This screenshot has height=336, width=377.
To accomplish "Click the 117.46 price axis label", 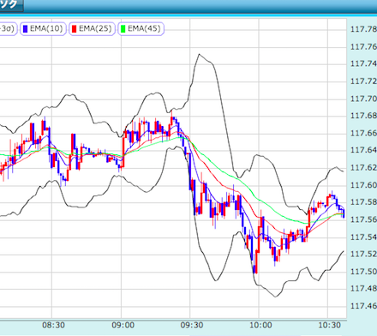I will 363,306.
